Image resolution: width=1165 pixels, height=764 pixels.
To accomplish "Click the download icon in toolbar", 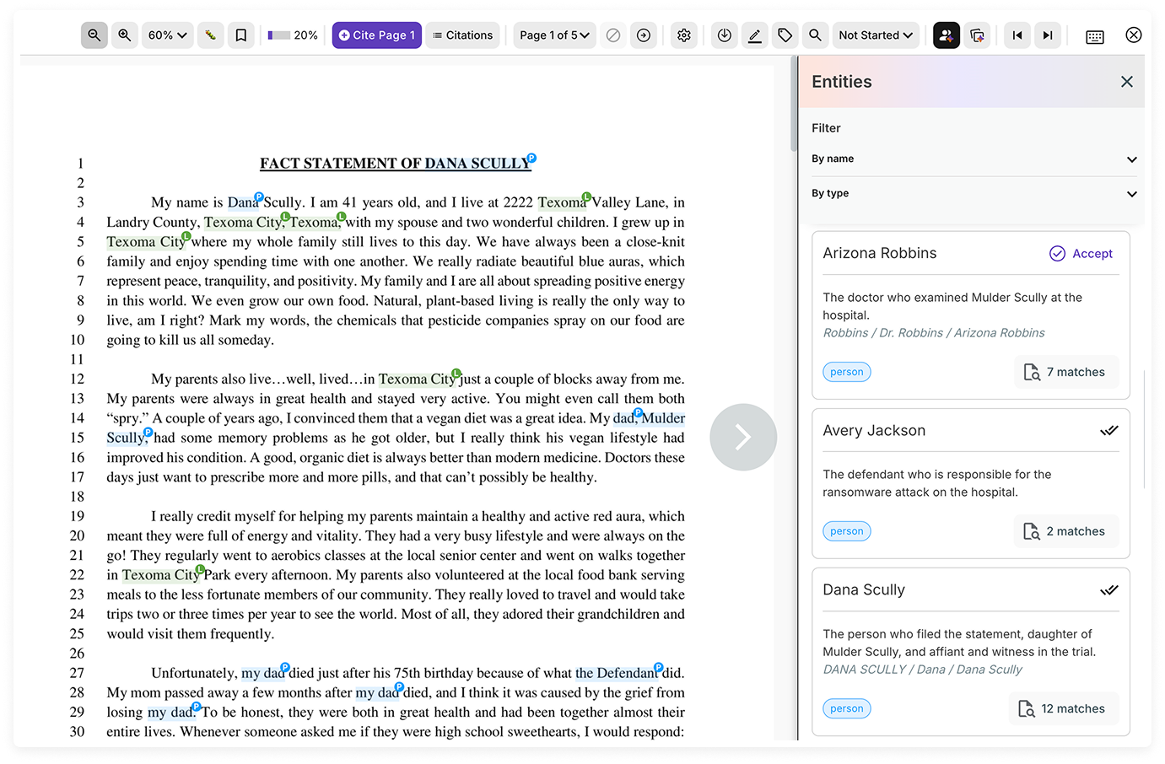I will pos(725,35).
